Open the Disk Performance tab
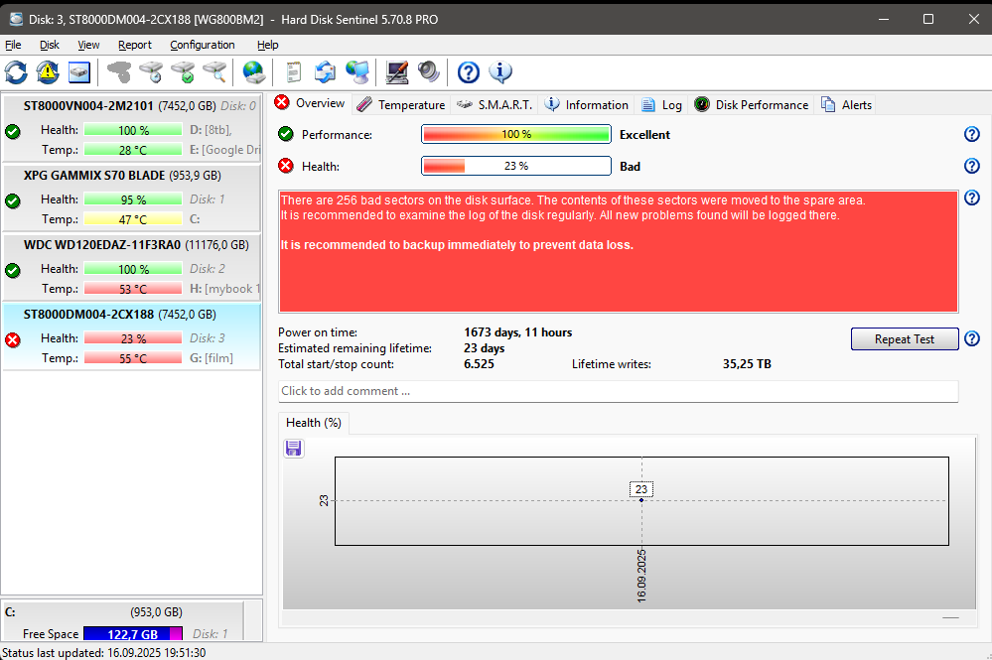The width and height of the screenshot is (992, 660). (x=751, y=105)
